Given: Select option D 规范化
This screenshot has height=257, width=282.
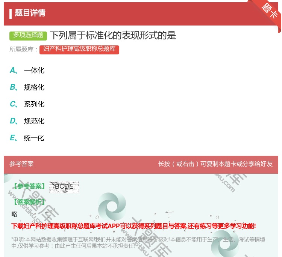Looking at the screenshot, I should (x=27, y=121).
